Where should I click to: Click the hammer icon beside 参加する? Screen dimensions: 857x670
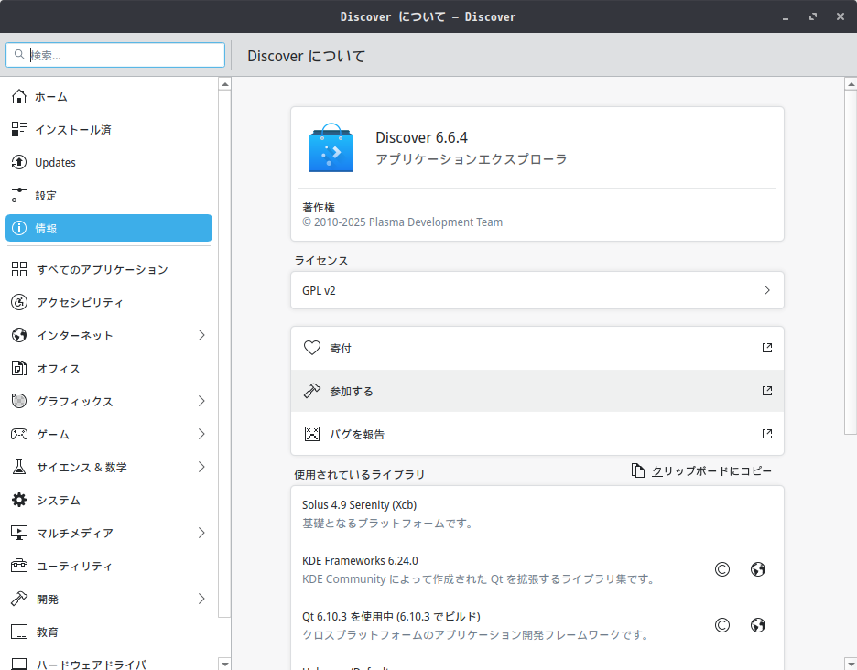click(312, 391)
